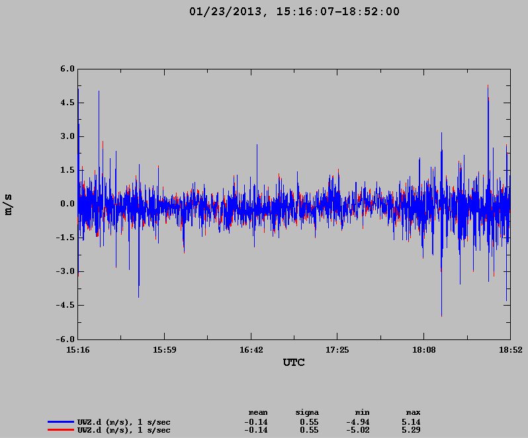The height and width of the screenshot is (438, 528).
Task: Click the min column header
Action: point(362,412)
